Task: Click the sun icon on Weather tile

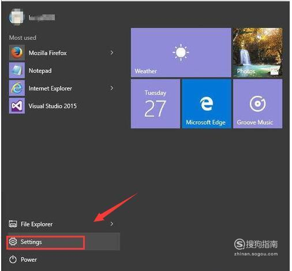Action: click(181, 52)
